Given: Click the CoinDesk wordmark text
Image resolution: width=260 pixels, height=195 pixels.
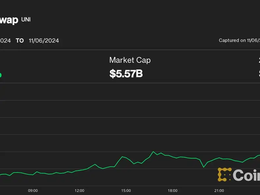Looking at the screenshot, I should (246, 175).
